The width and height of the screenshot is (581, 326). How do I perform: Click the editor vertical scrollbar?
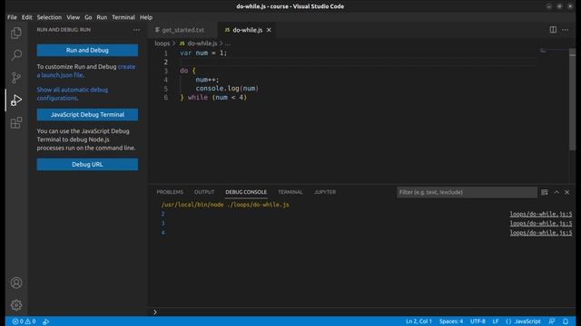point(573,100)
